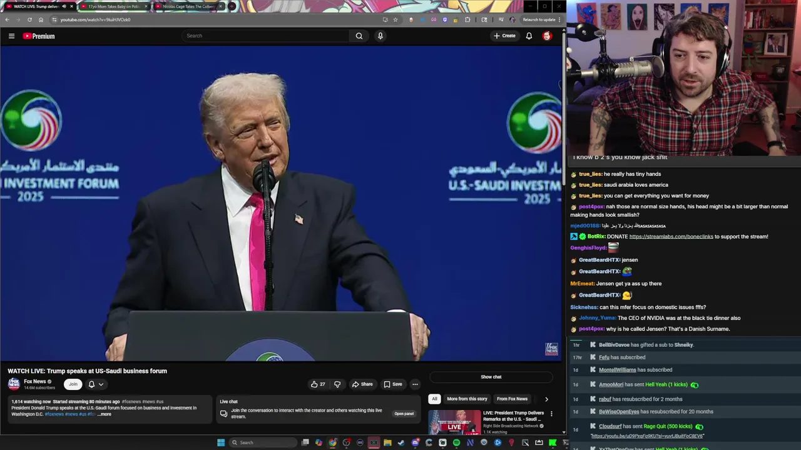
Task: Click the Cloudsurf YouTube link in events
Action: pos(646,436)
